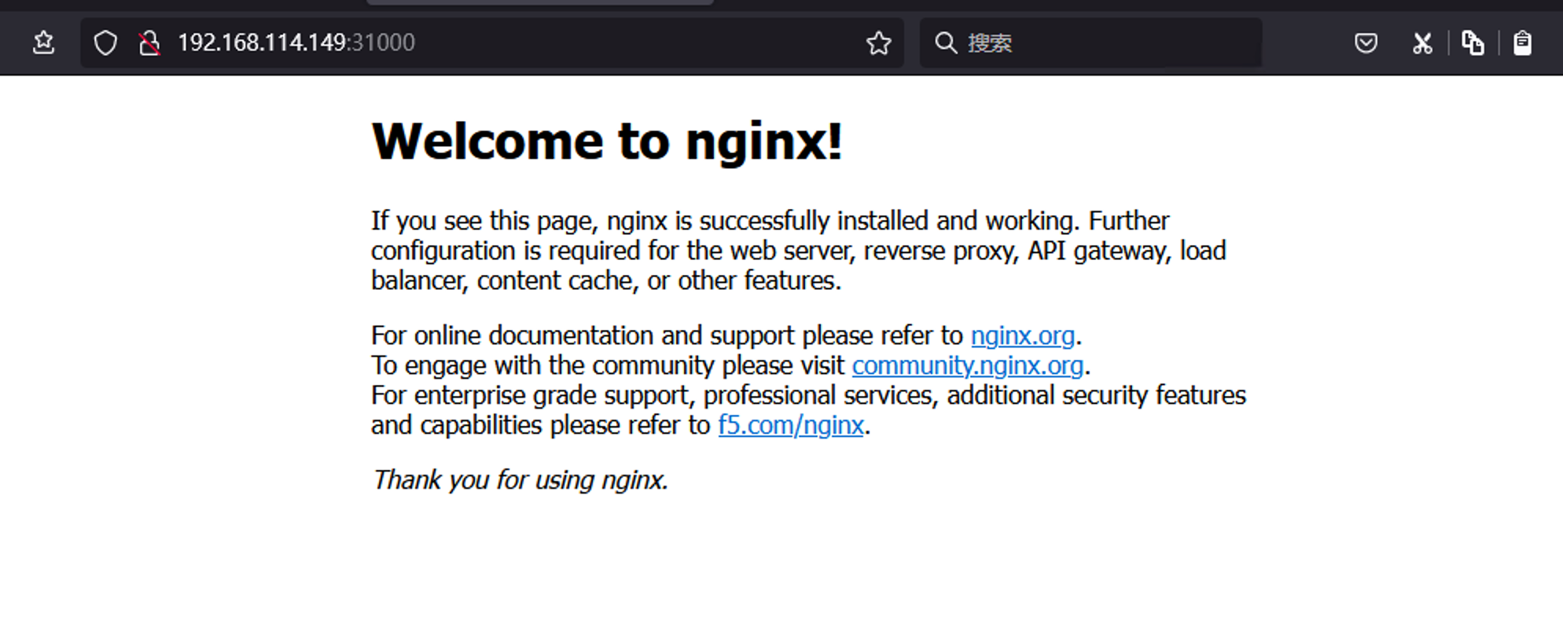Click the copy icon in the toolbar

click(1473, 42)
